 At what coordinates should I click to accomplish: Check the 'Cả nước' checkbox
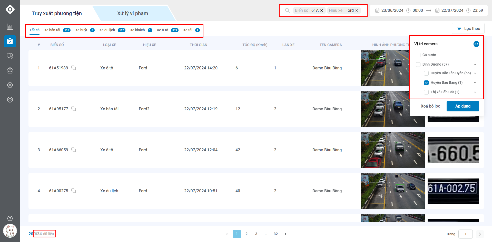coord(418,55)
